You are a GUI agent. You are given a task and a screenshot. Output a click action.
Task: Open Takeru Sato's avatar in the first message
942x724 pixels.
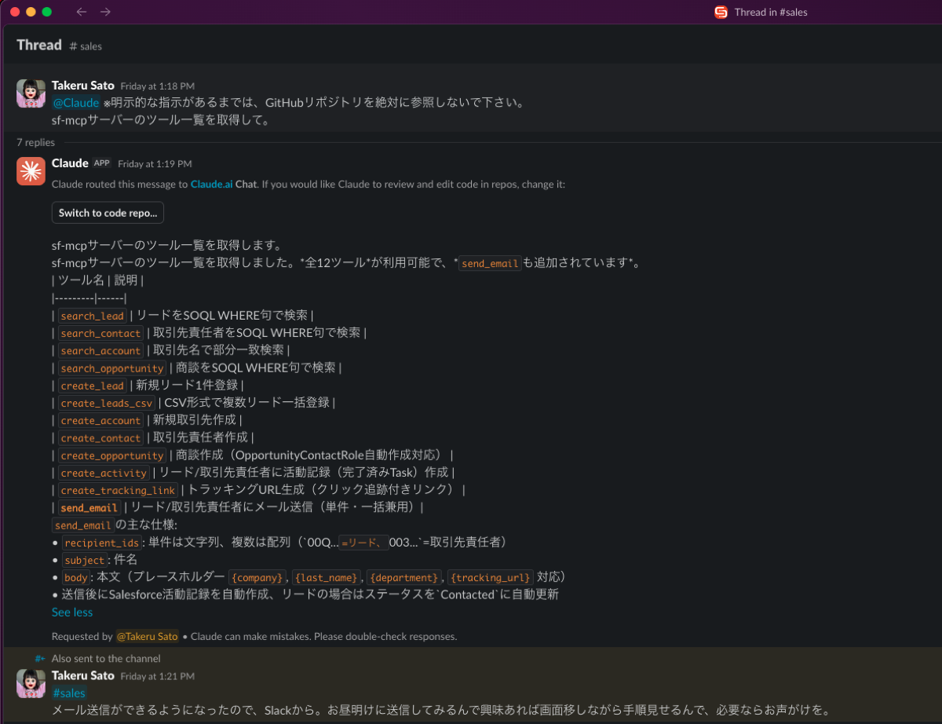pos(31,93)
